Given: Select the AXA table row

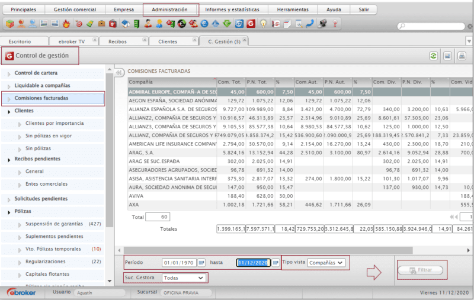Looking at the screenshot, I should coord(299,205).
